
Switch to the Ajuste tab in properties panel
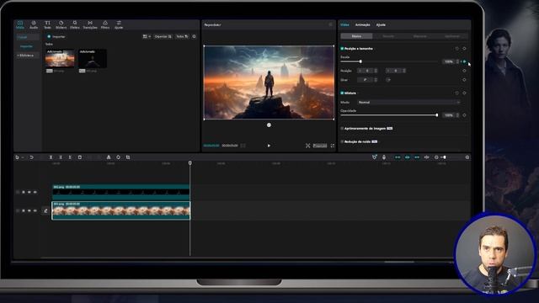tap(381, 24)
